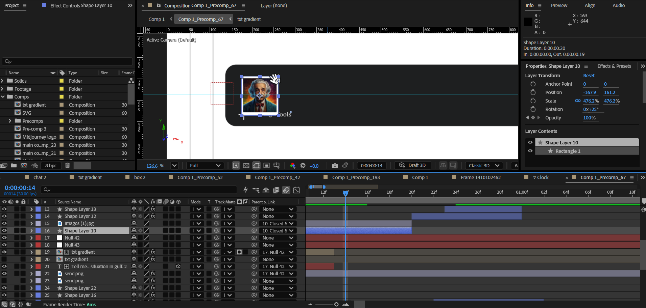
Task: Hide Rectangle 1 in Layer Contents
Action: pyautogui.click(x=530, y=151)
